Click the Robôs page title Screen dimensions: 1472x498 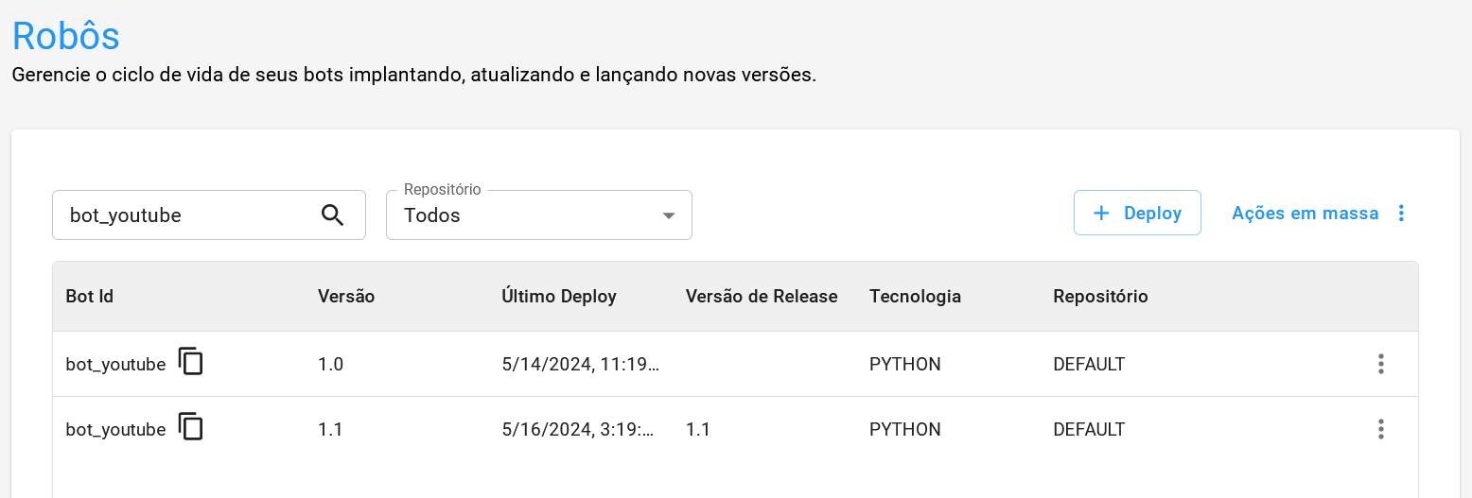click(66, 36)
